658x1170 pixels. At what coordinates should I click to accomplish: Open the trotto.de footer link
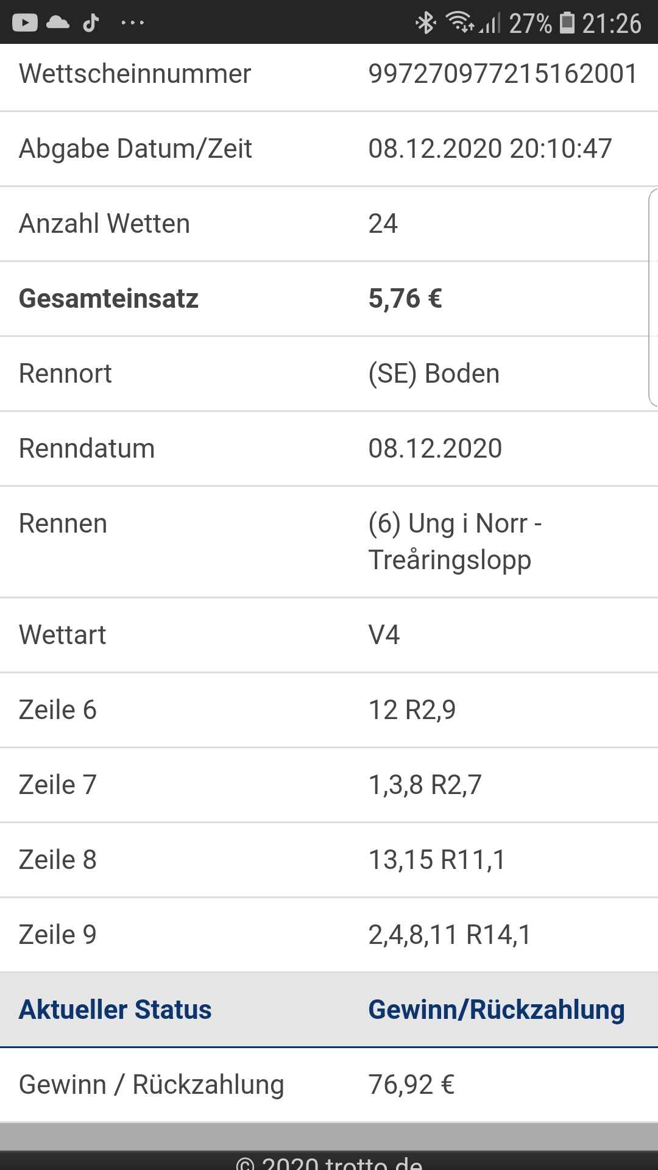pos(329,1162)
